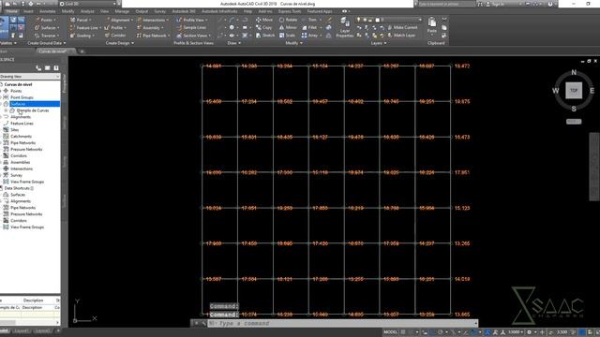Open the Points tool in Create Ground Data
The image size is (600, 337).
coord(46,20)
